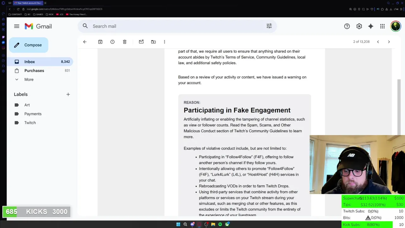Report this email as spam
Image resolution: width=405 pixels, height=228 pixels.
pyautogui.click(x=112, y=42)
